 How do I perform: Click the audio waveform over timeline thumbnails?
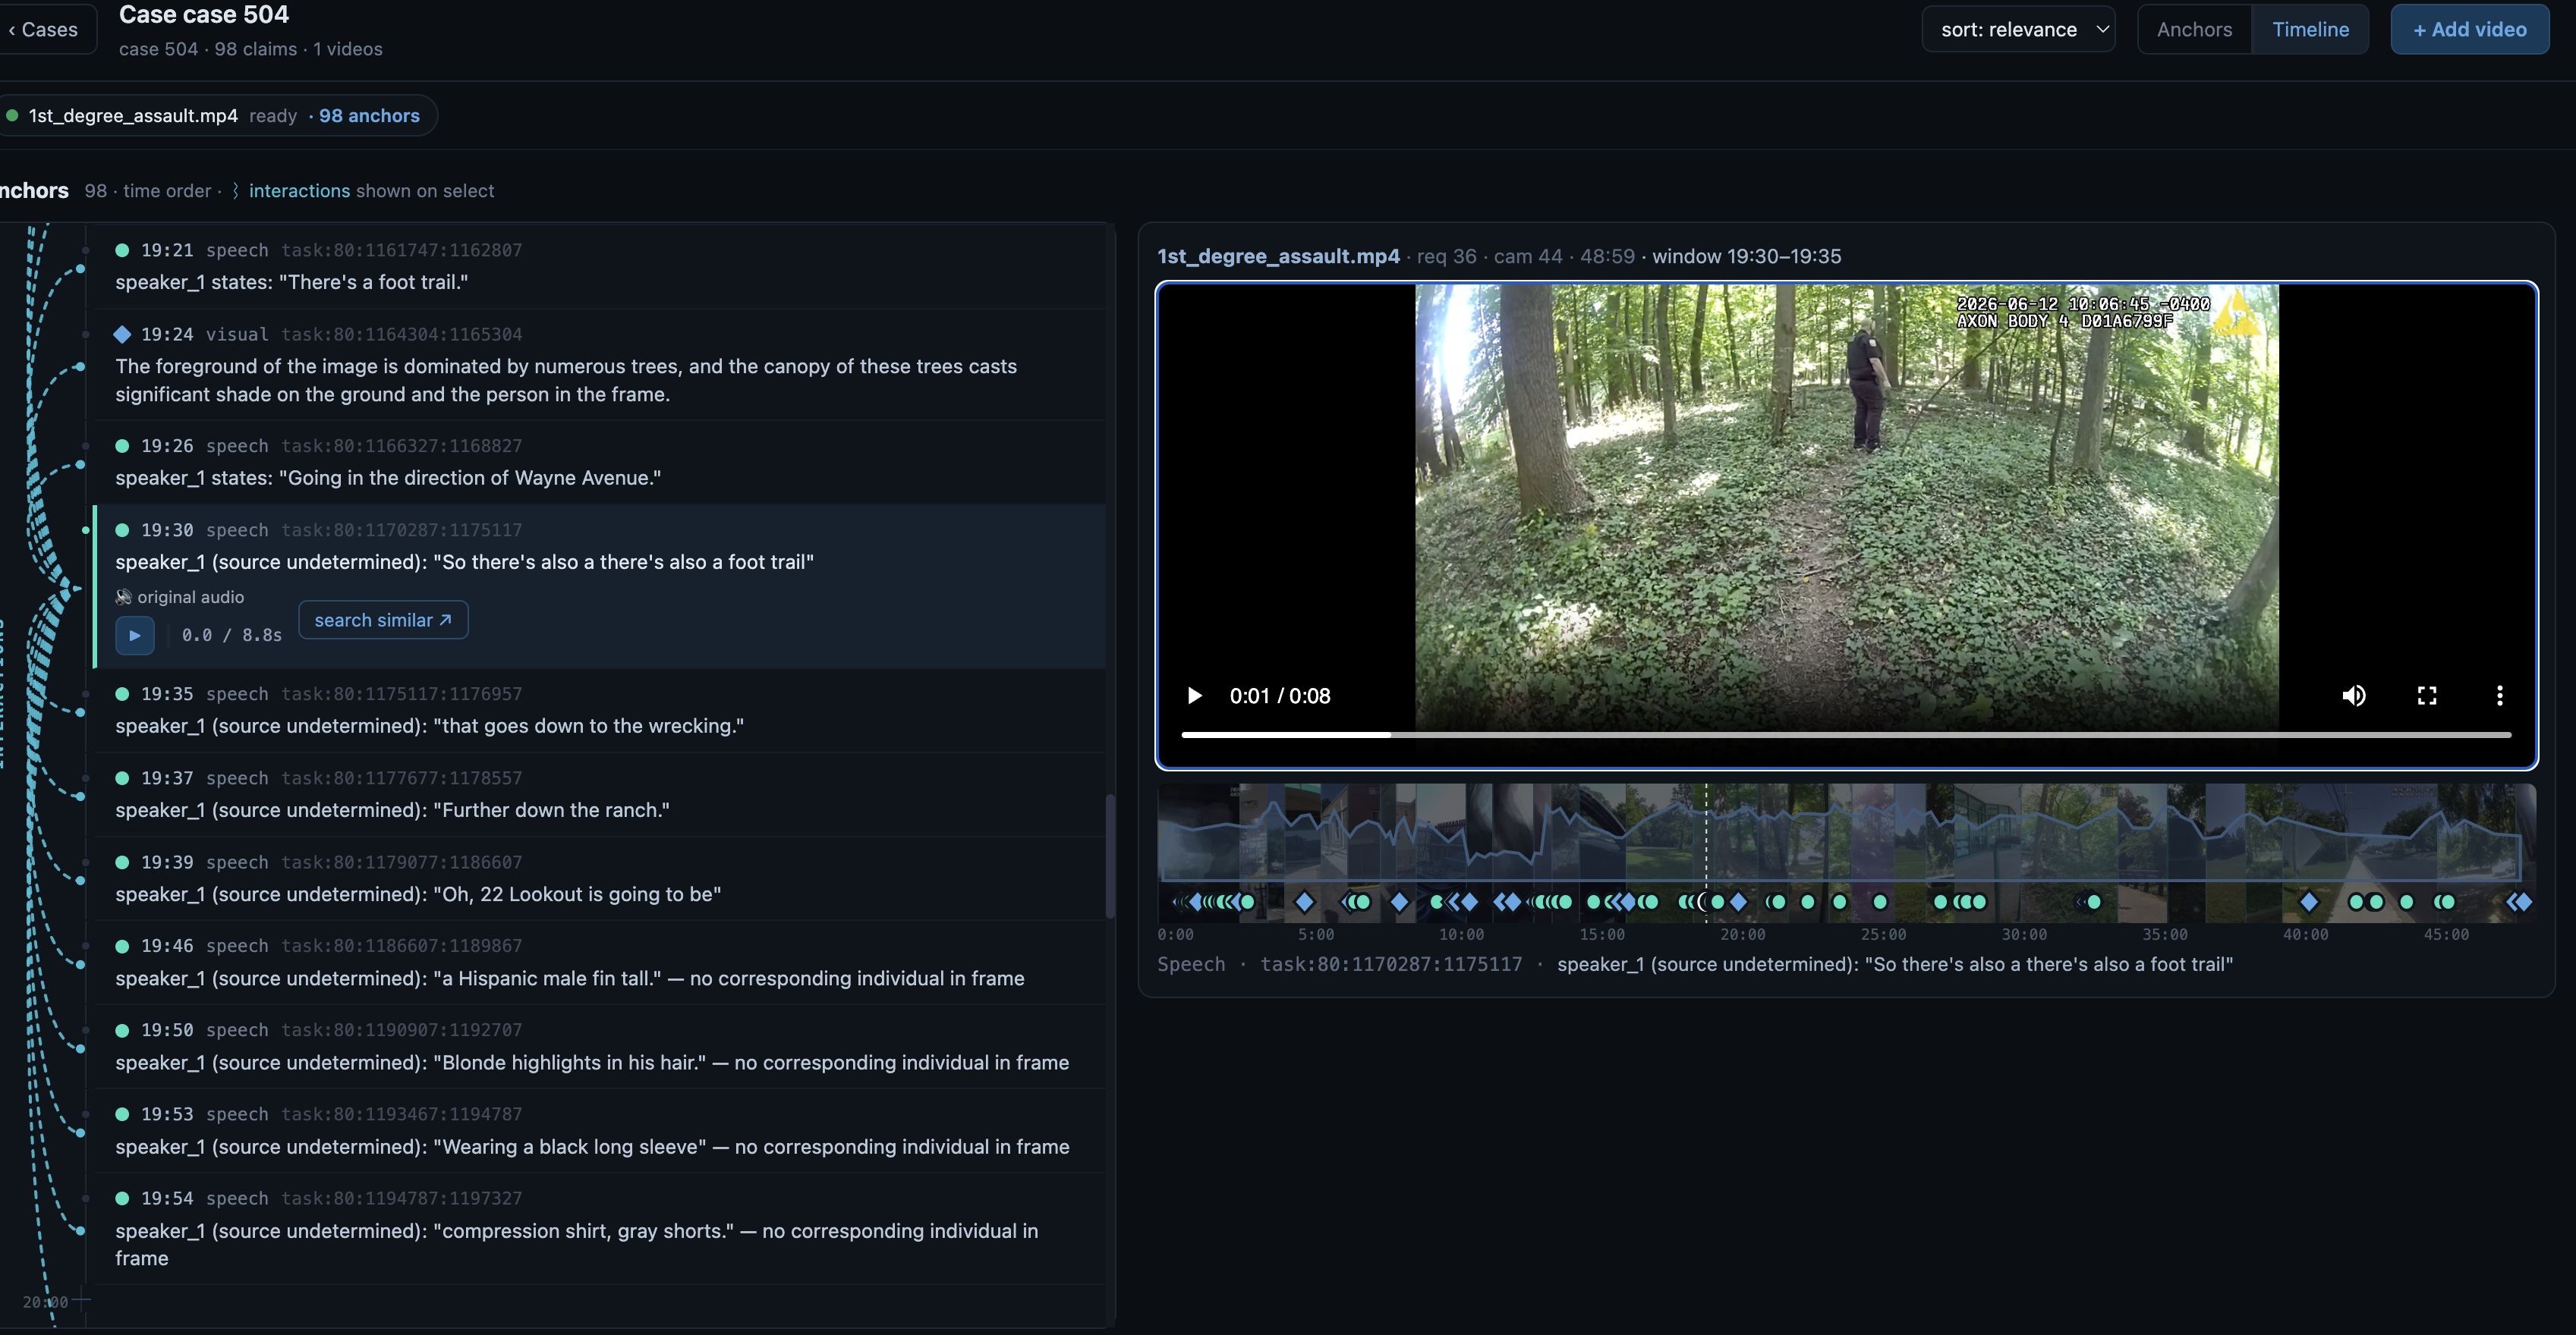[x=1846, y=831]
